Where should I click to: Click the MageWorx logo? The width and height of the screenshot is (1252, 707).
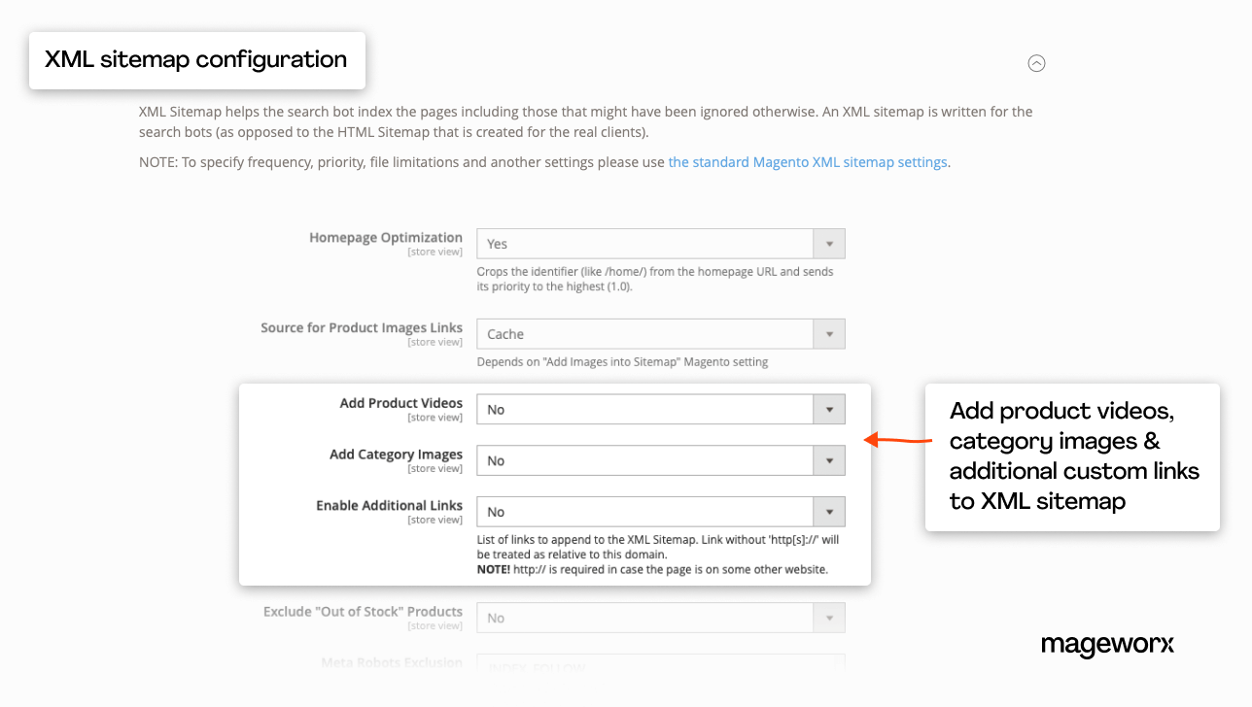point(1107,645)
